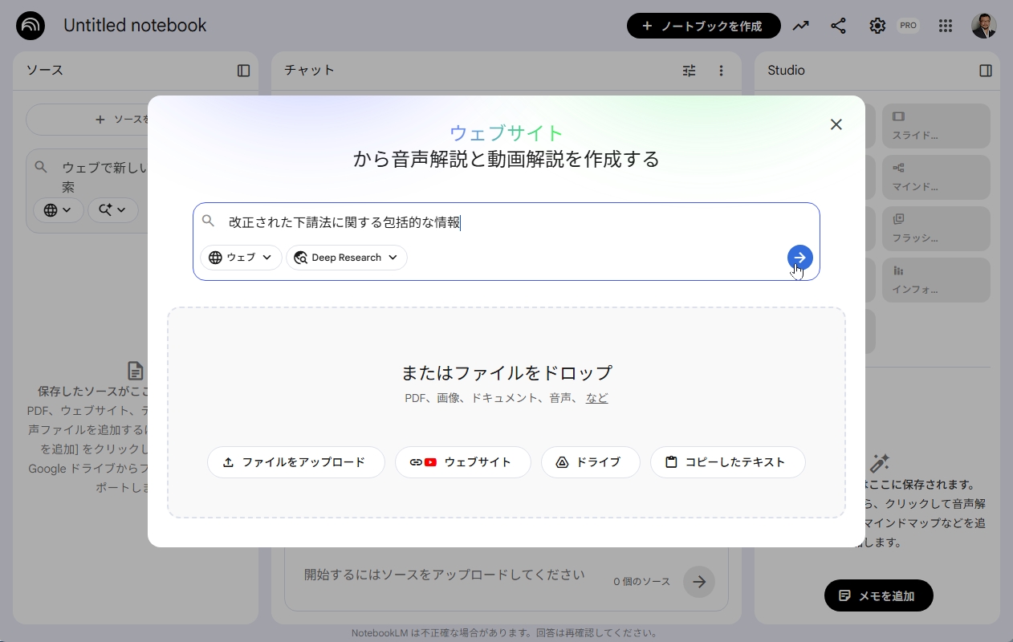1013x642 pixels.
Task: Click the chat send arrow button
Action: point(699,582)
